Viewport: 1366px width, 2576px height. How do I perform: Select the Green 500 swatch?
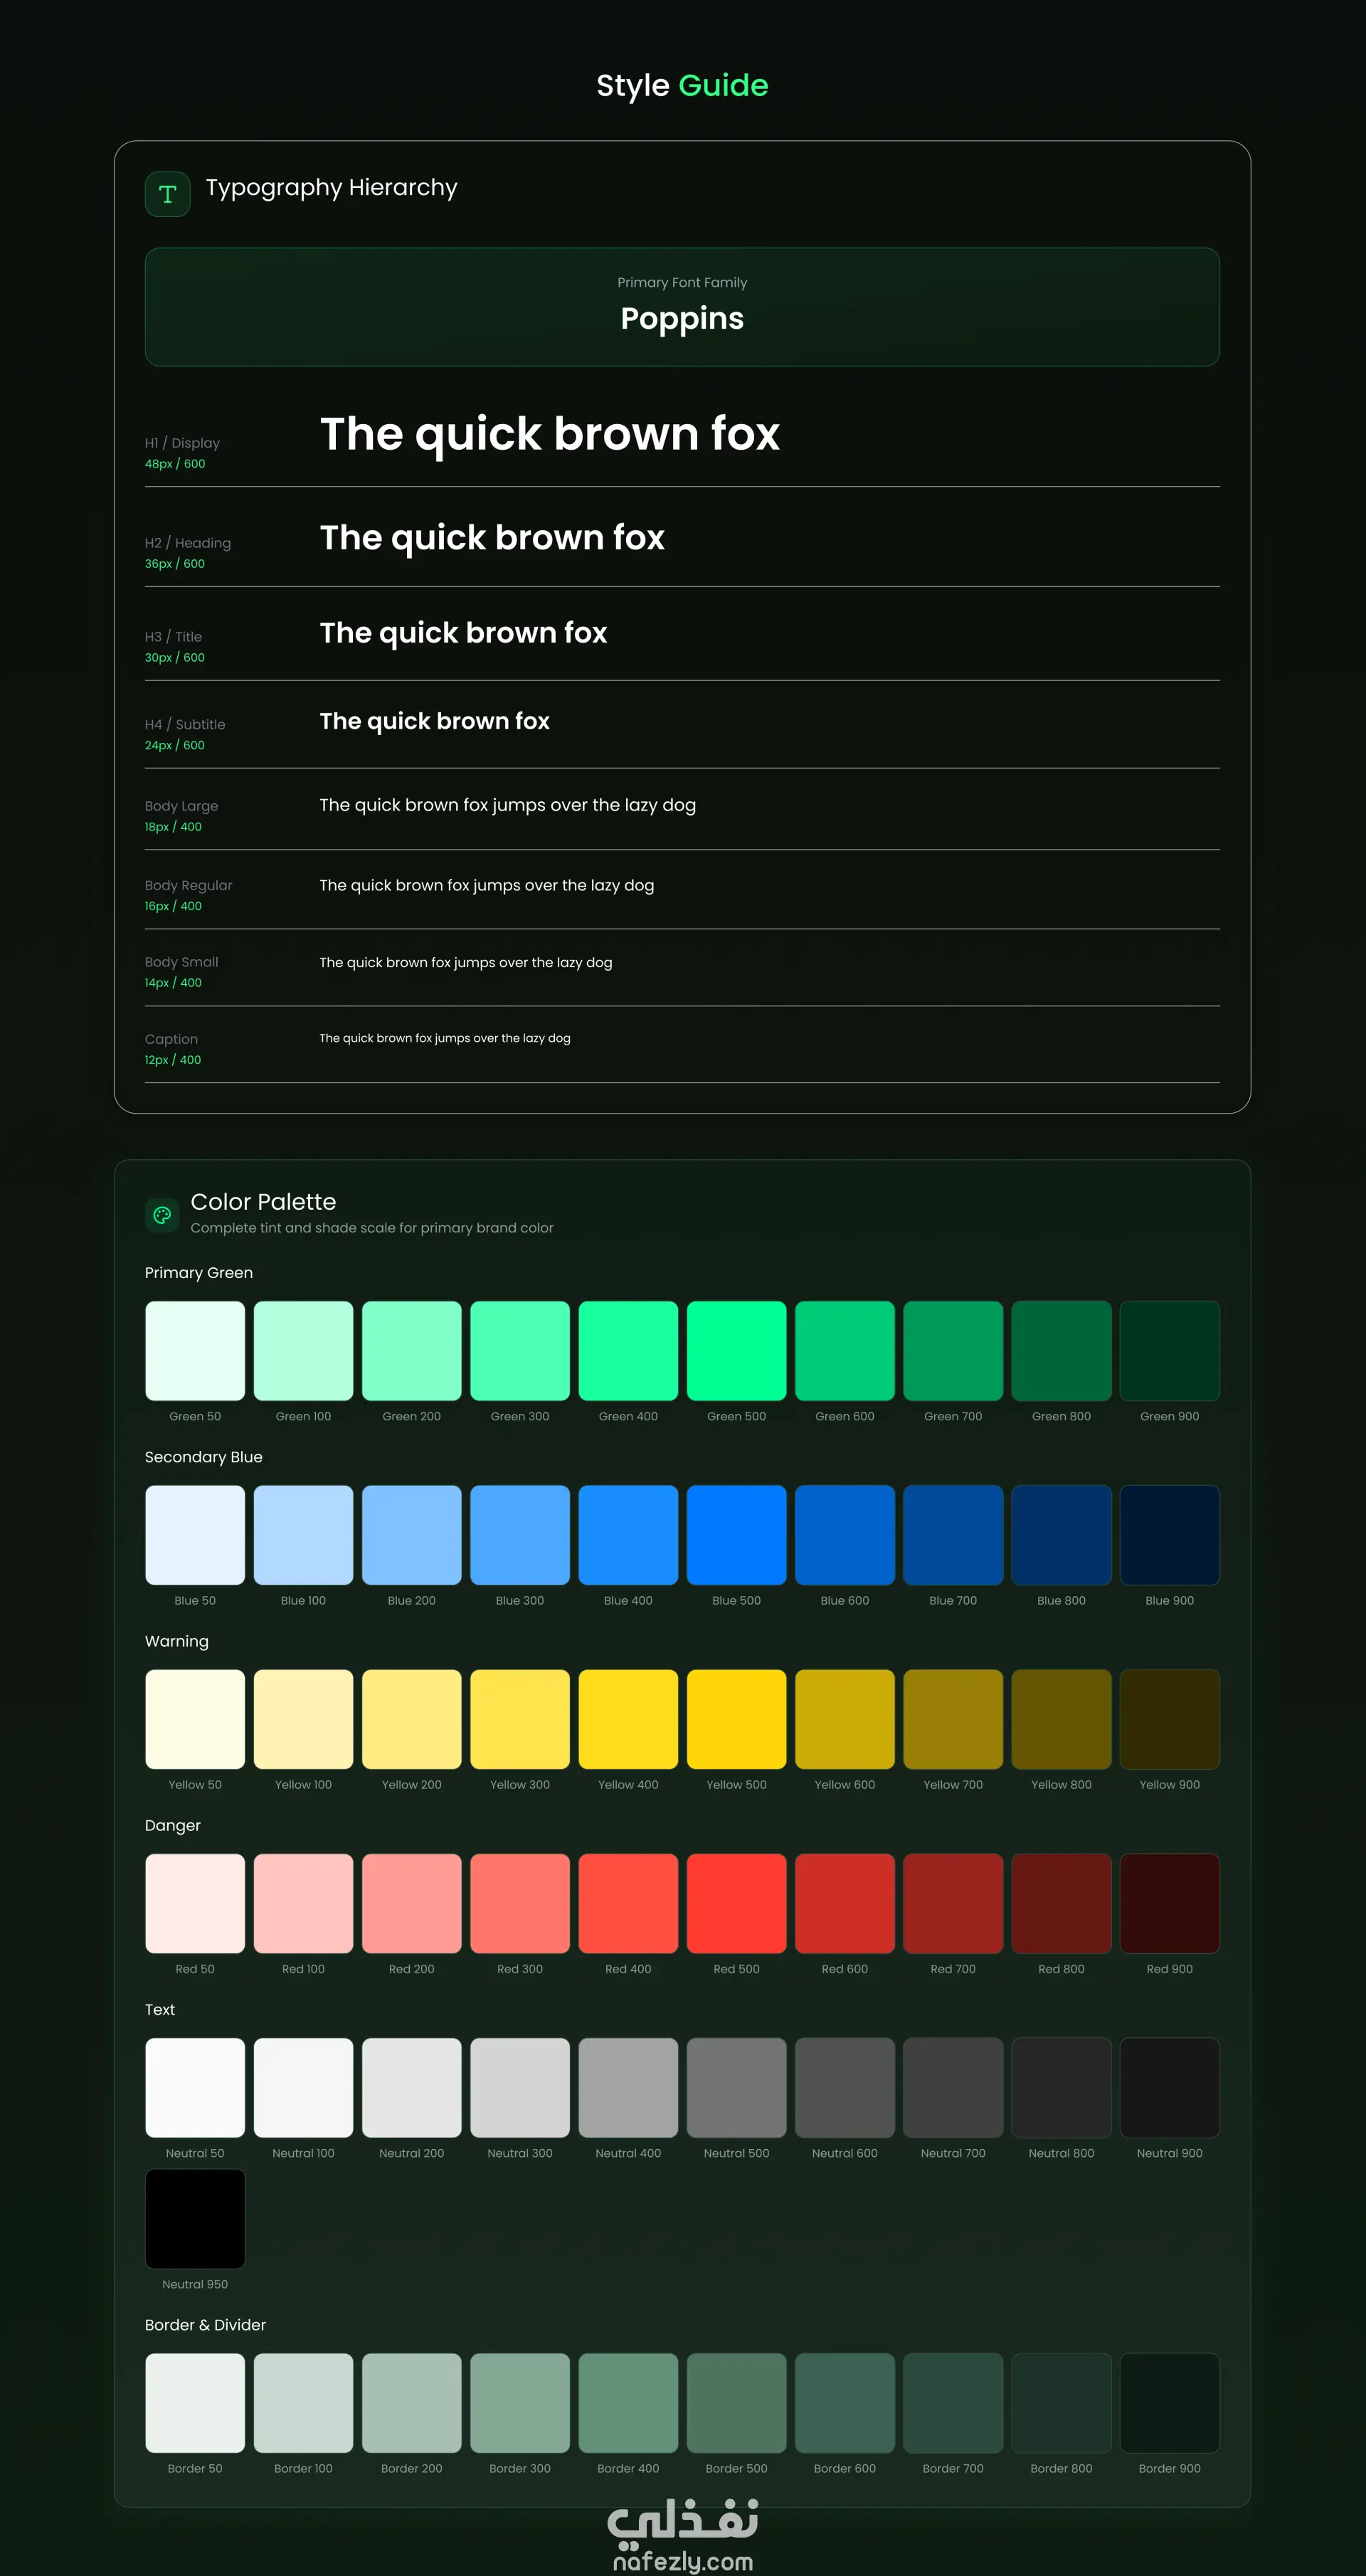[736, 1350]
